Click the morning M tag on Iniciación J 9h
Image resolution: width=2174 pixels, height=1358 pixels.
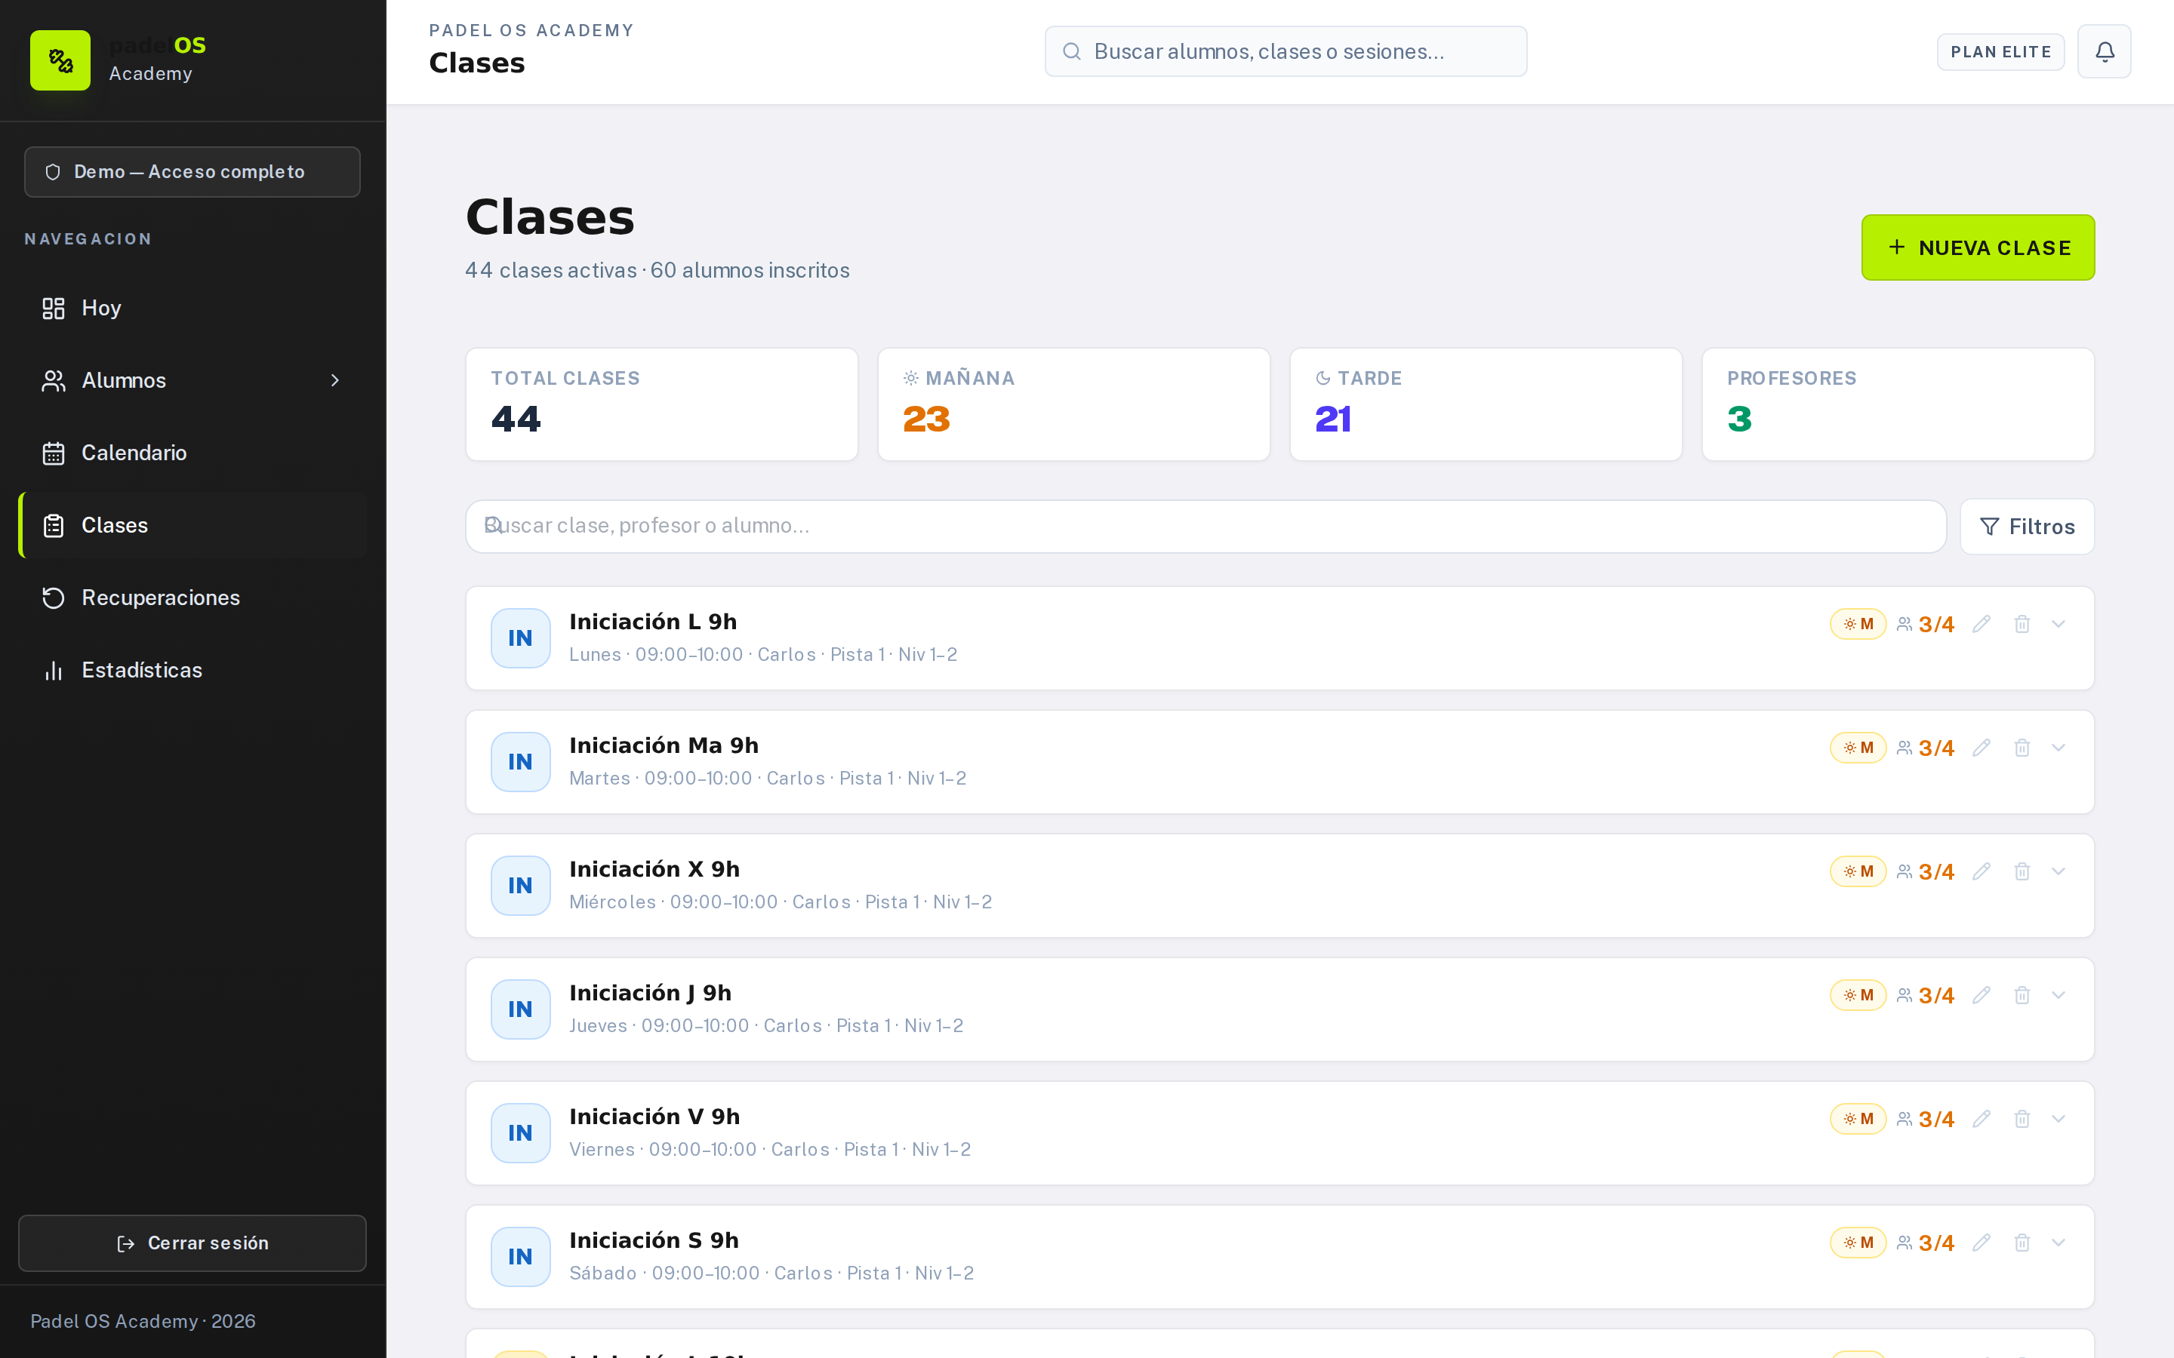1858,995
